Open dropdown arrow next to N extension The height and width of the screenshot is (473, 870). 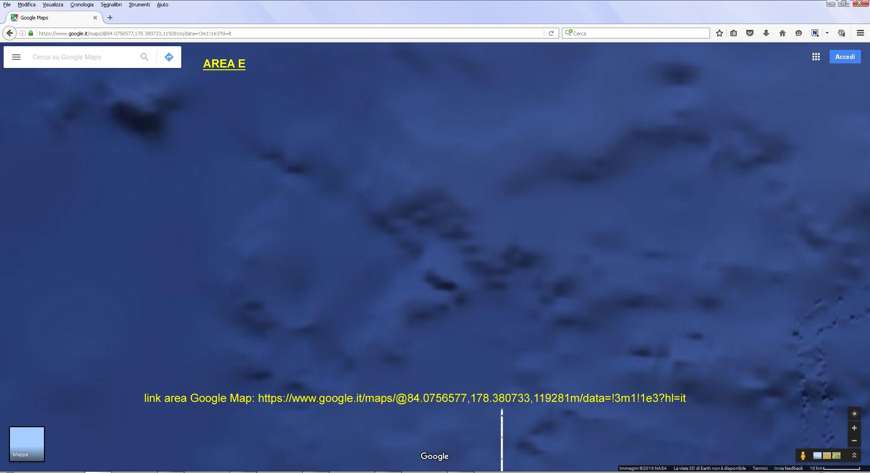click(827, 33)
